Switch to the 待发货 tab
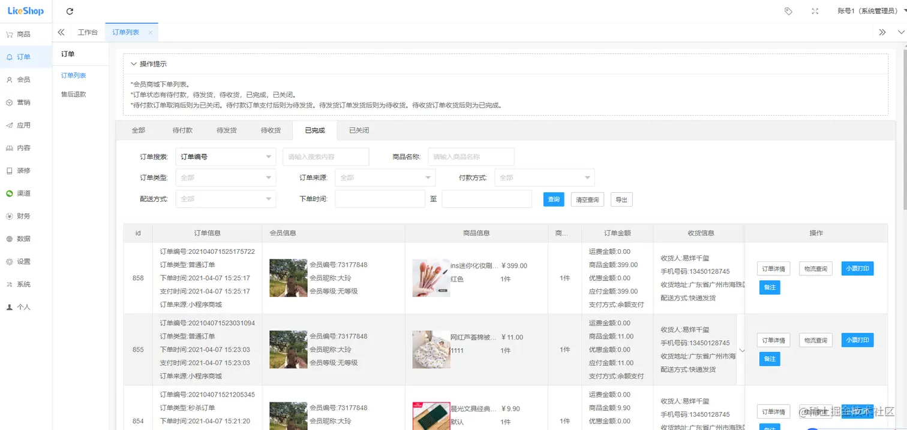This screenshot has width=907, height=430. point(226,130)
